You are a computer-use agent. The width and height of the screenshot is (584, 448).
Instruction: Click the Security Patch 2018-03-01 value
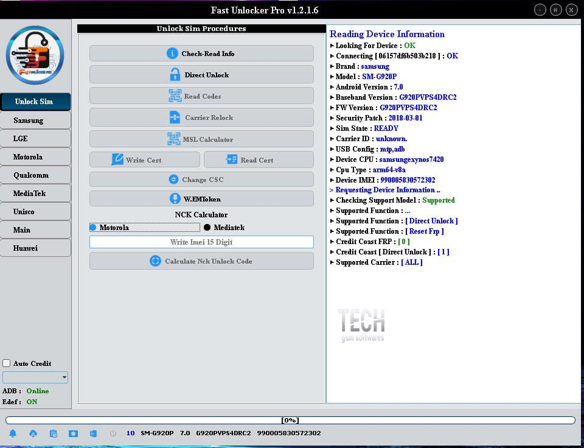coord(405,117)
